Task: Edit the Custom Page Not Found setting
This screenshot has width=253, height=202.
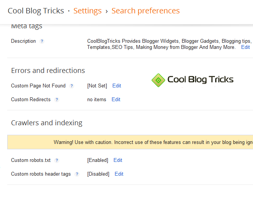Action: [x=117, y=86]
